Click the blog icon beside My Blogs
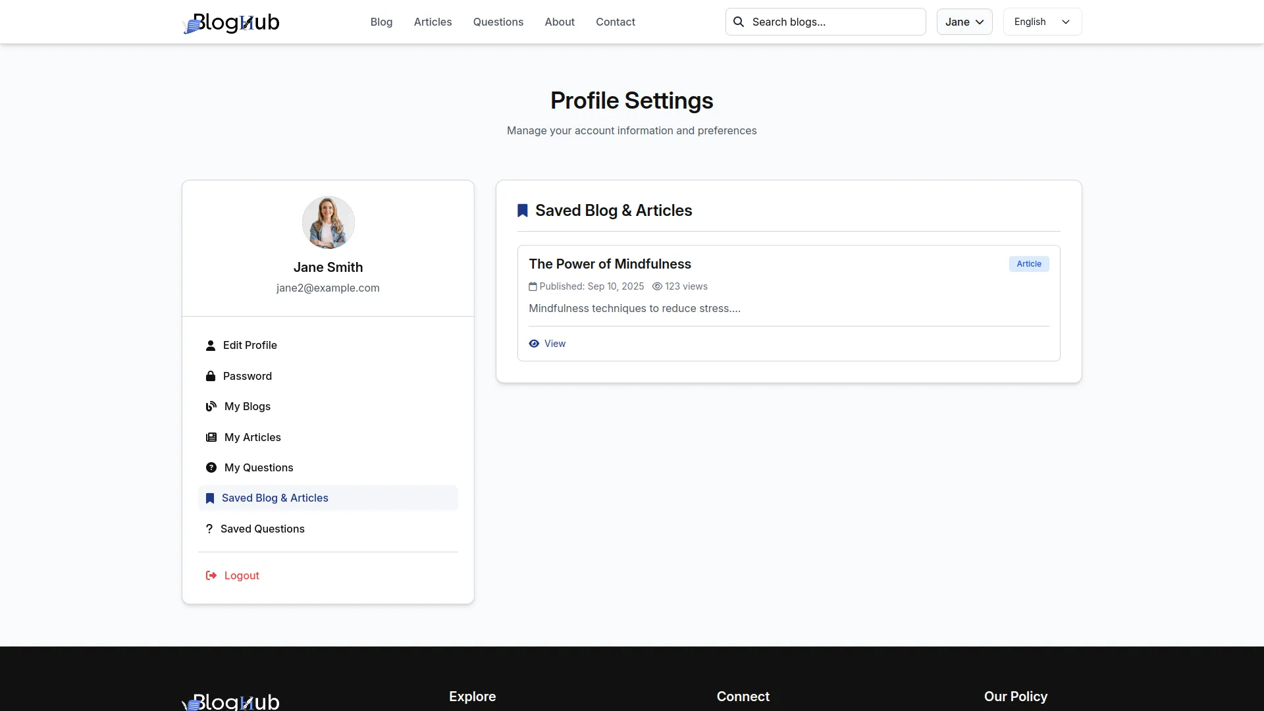1264x711 pixels. (211, 407)
